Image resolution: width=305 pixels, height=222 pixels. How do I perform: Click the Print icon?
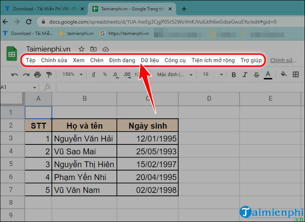coord(37,75)
